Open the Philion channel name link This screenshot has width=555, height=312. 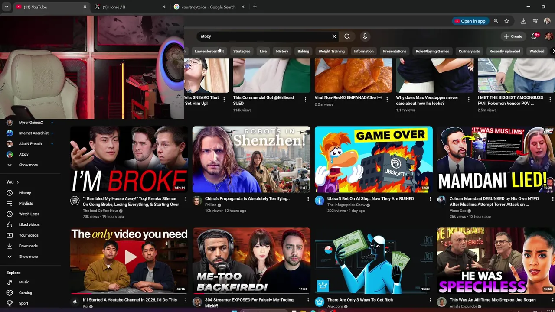(x=211, y=205)
